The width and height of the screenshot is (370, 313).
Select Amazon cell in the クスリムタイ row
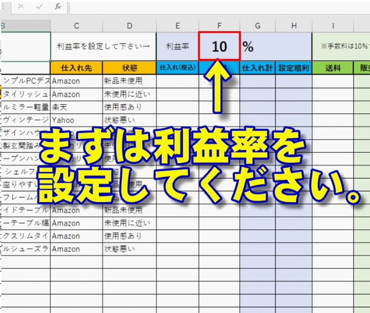tap(77, 236)
